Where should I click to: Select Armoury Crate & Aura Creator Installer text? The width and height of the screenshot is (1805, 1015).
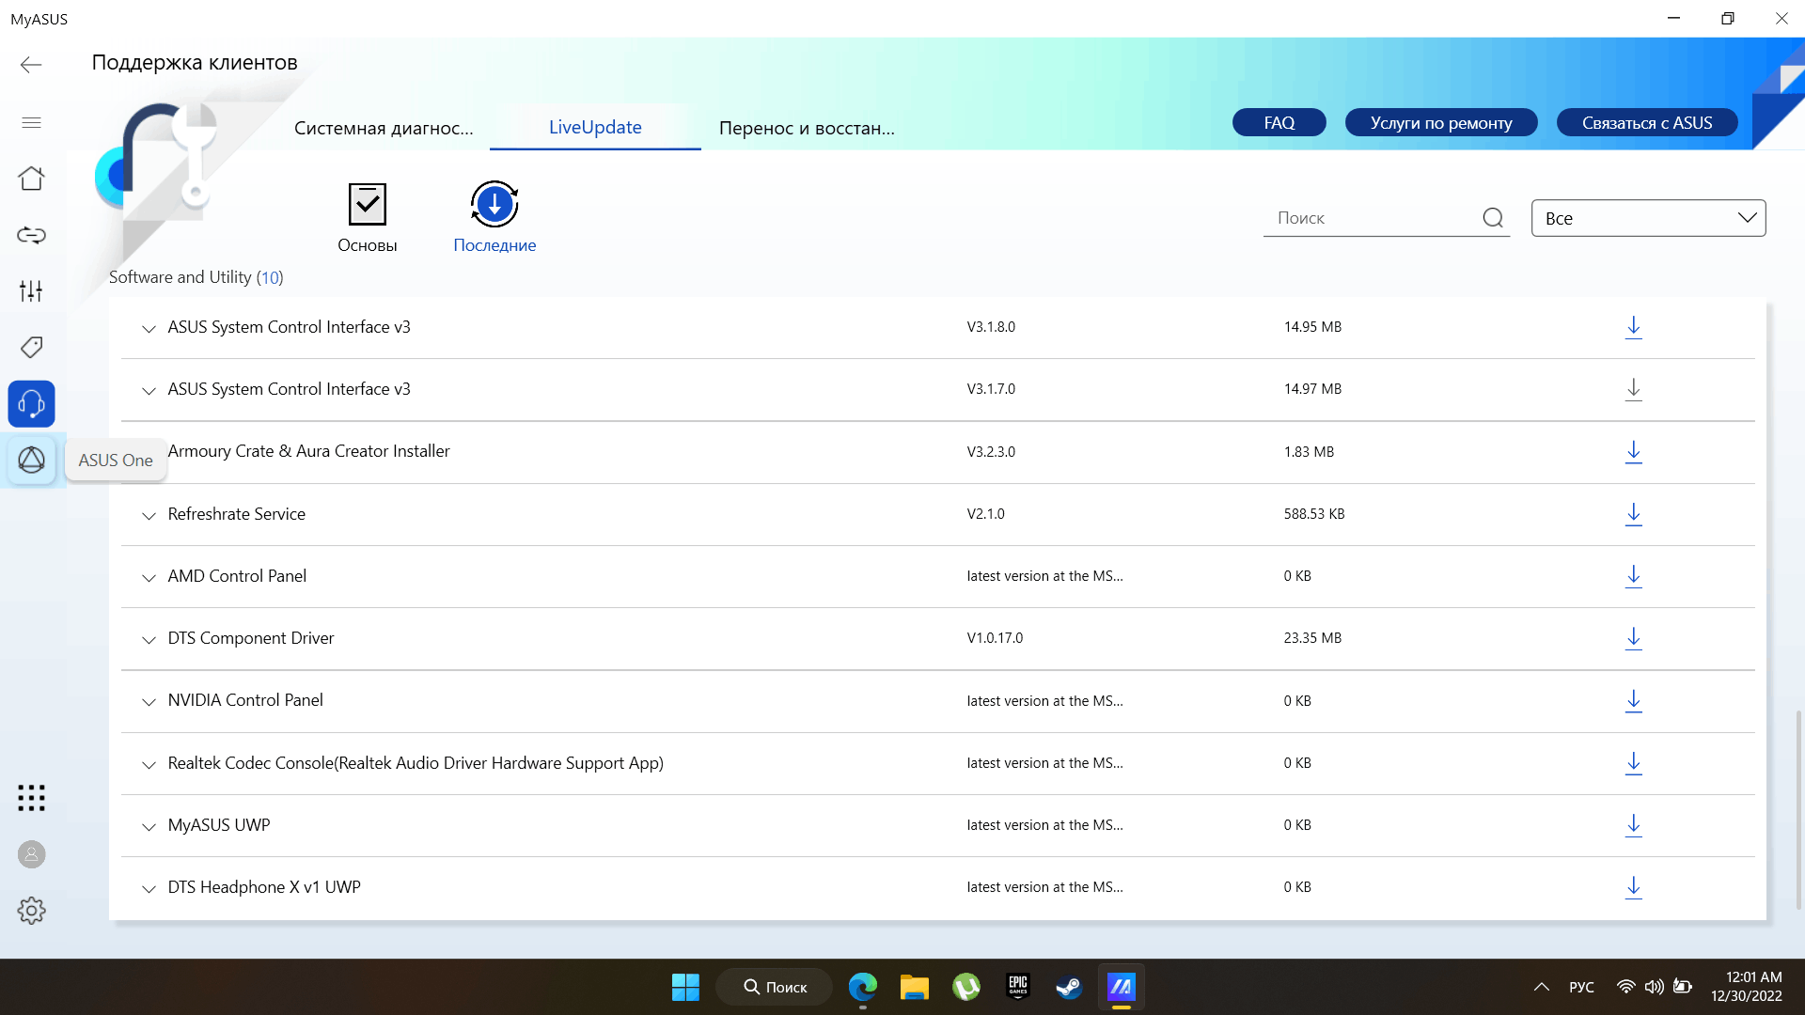click(x=308, y=451)
